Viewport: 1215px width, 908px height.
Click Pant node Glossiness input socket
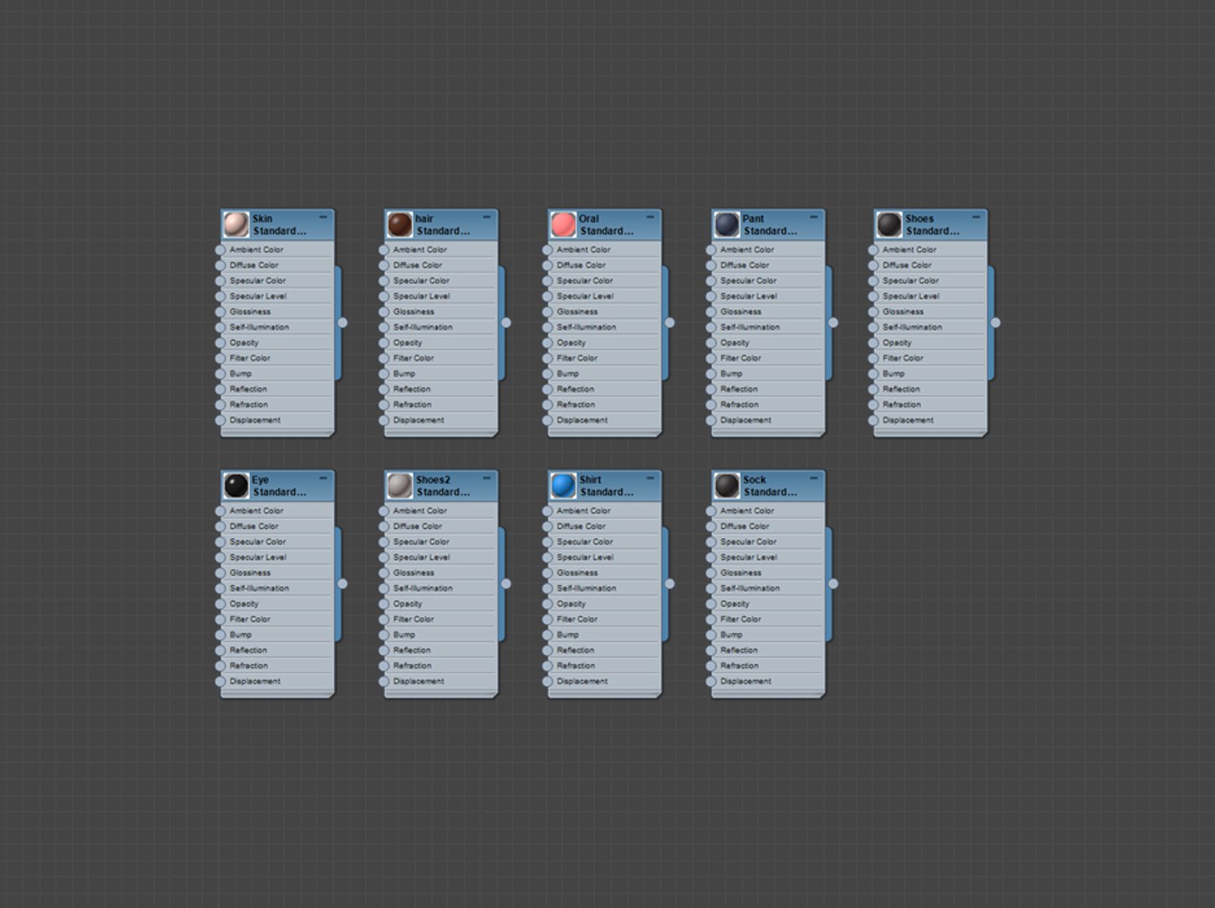(711, 312)
